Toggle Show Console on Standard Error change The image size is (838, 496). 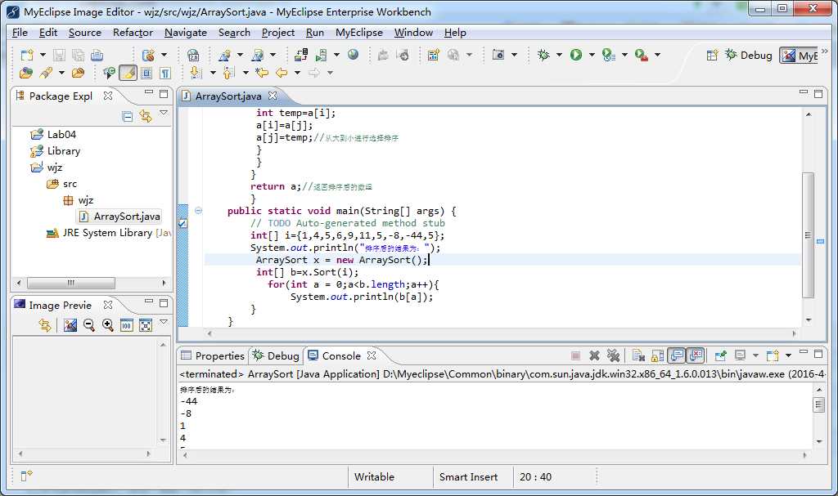coord(696,355)
